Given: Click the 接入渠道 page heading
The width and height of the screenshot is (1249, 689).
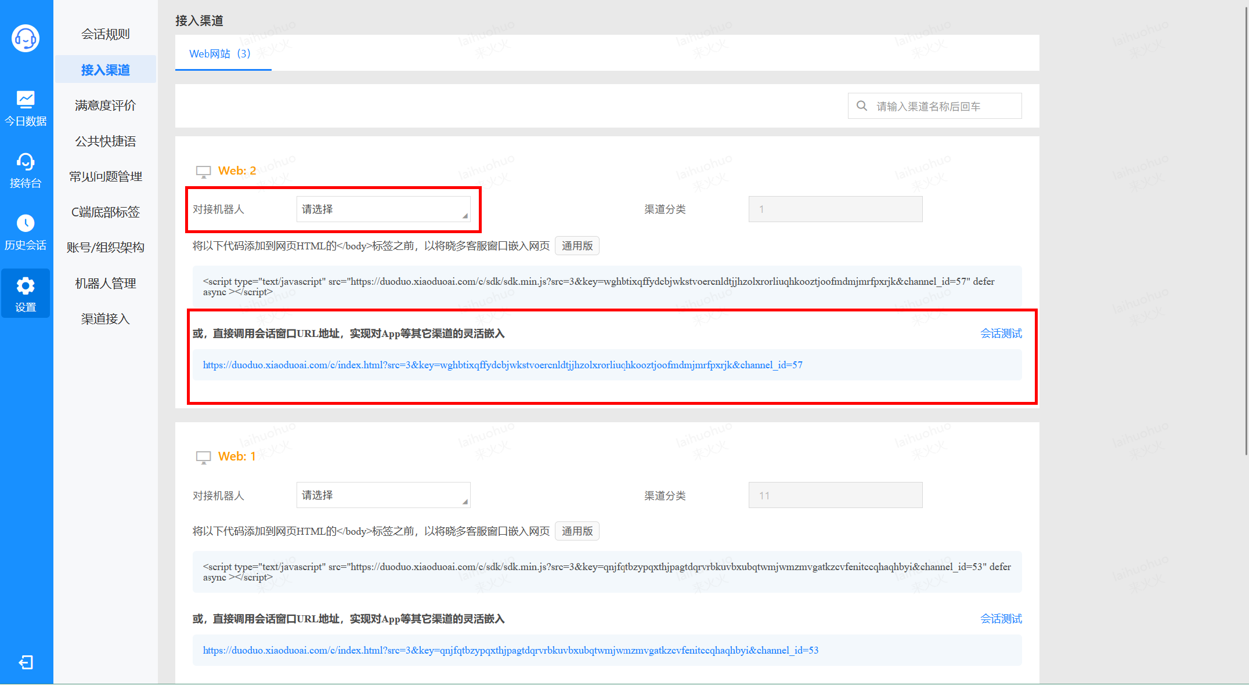Looking at the screenshot, I should point(199,21).
